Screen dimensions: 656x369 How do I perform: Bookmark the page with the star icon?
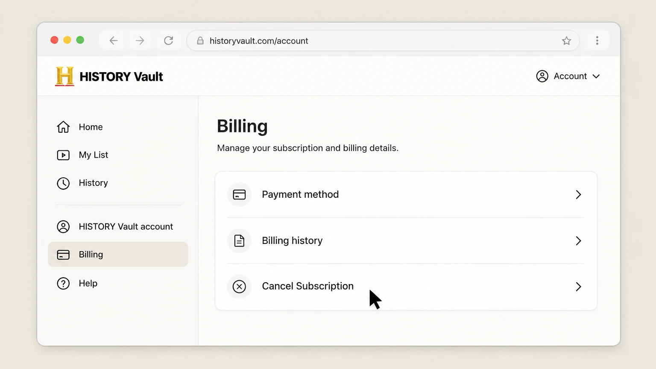click(x=566, y=41)
